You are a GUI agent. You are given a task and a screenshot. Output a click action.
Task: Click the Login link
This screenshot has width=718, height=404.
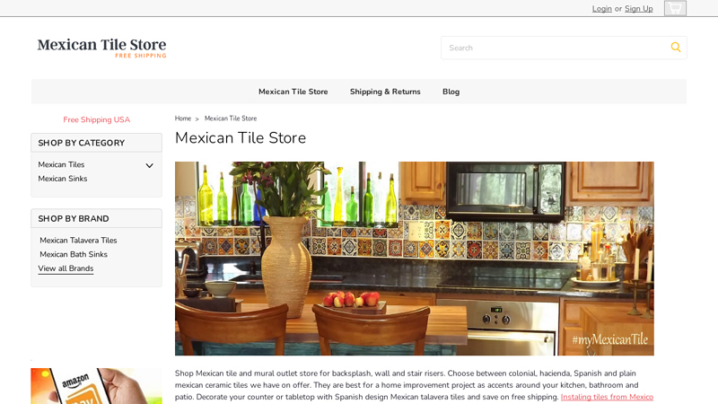601,9
